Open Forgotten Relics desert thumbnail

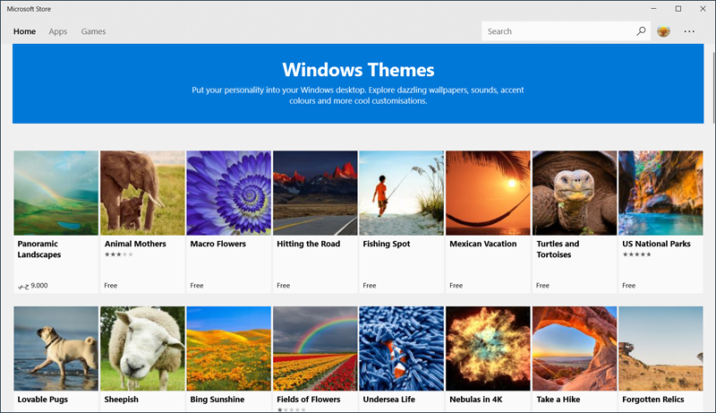(x=661, y=348)
